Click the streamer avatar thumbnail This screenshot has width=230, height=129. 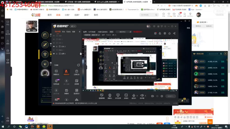(32, 26)
